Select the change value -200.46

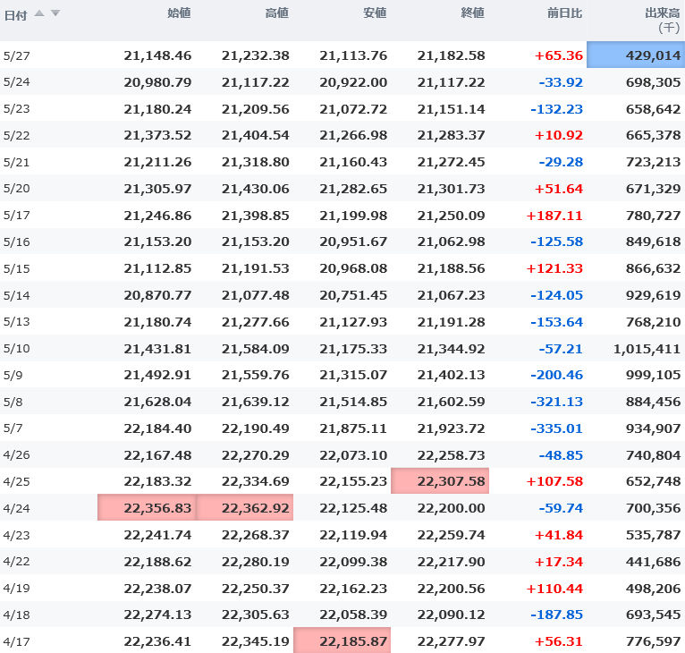(x=556, y=375)
